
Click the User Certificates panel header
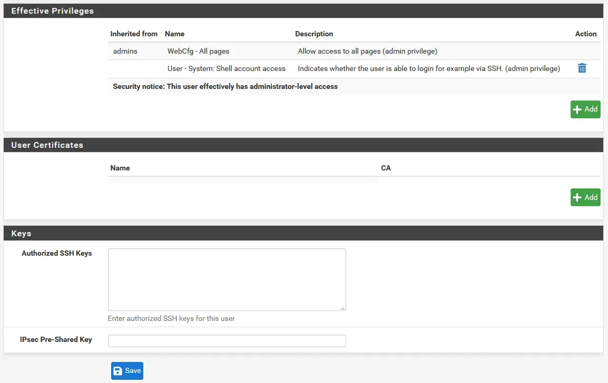[x=47, y=145]
